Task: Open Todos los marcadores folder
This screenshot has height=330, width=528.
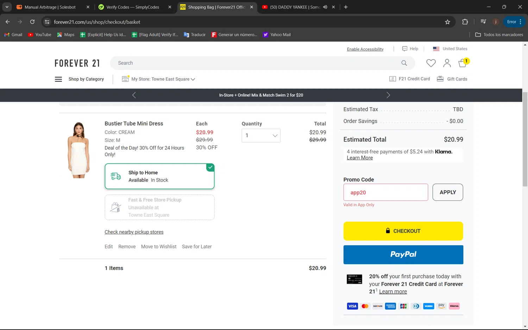Action: click(x=499, y=34)
